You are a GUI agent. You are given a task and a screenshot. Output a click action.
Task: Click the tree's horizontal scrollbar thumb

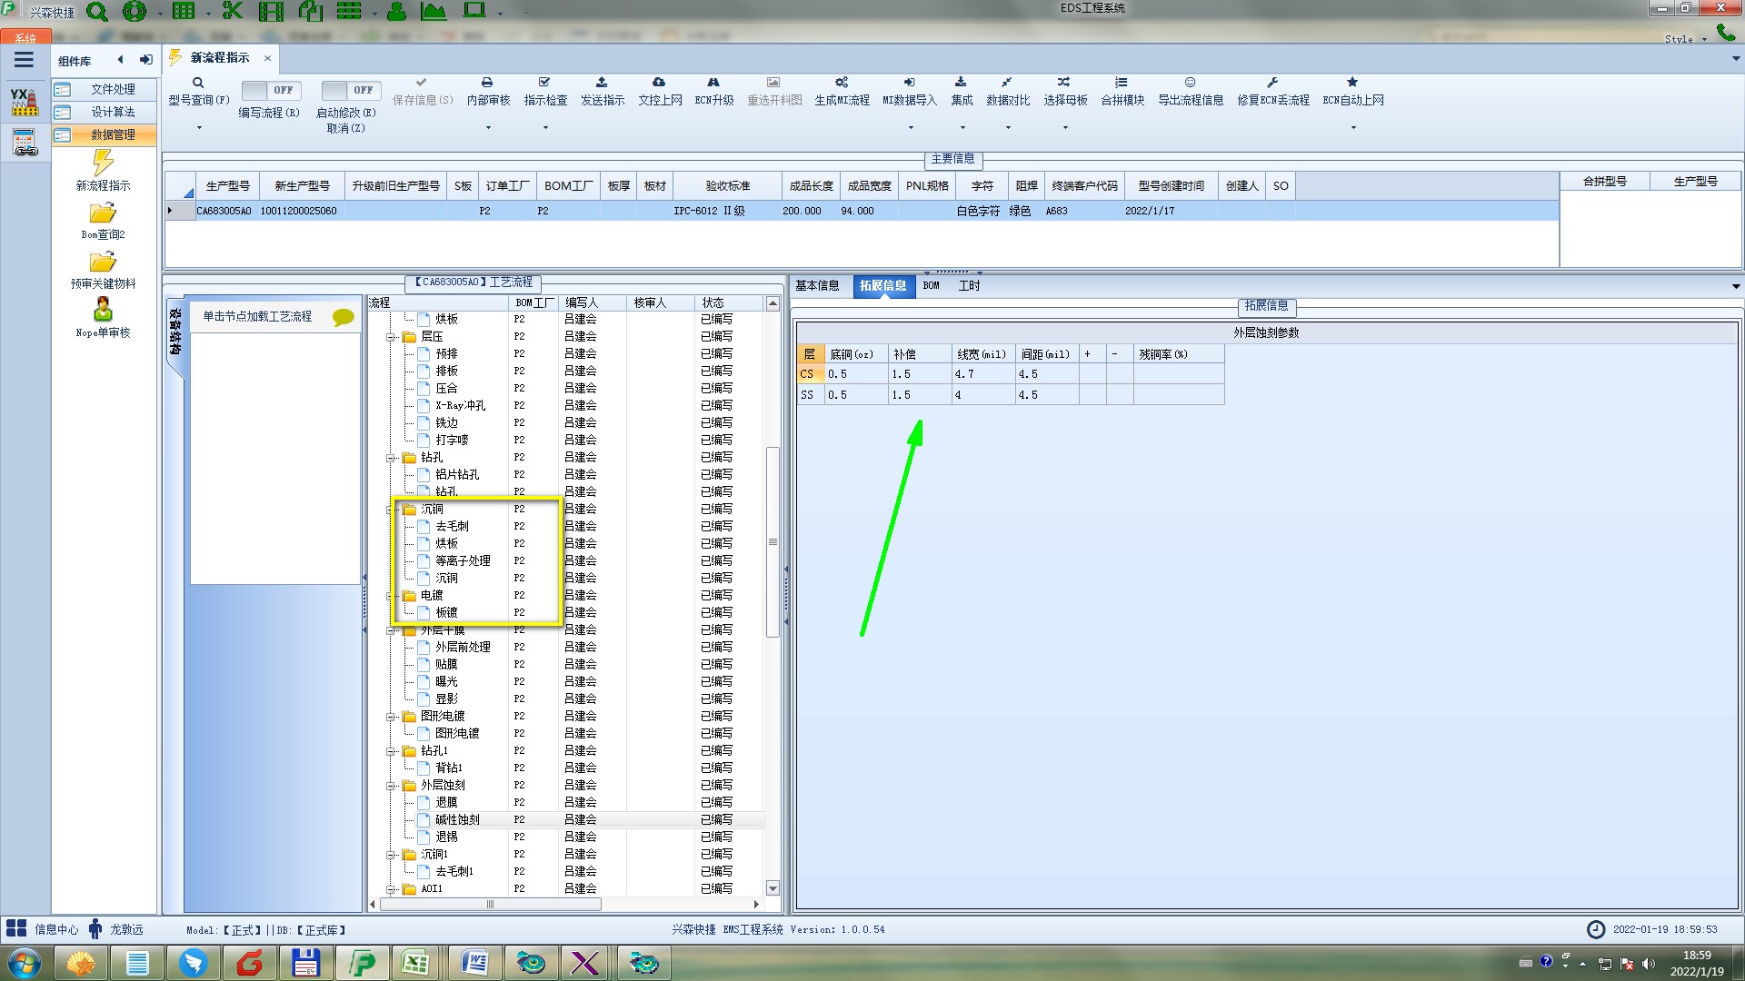click(490, 904)
